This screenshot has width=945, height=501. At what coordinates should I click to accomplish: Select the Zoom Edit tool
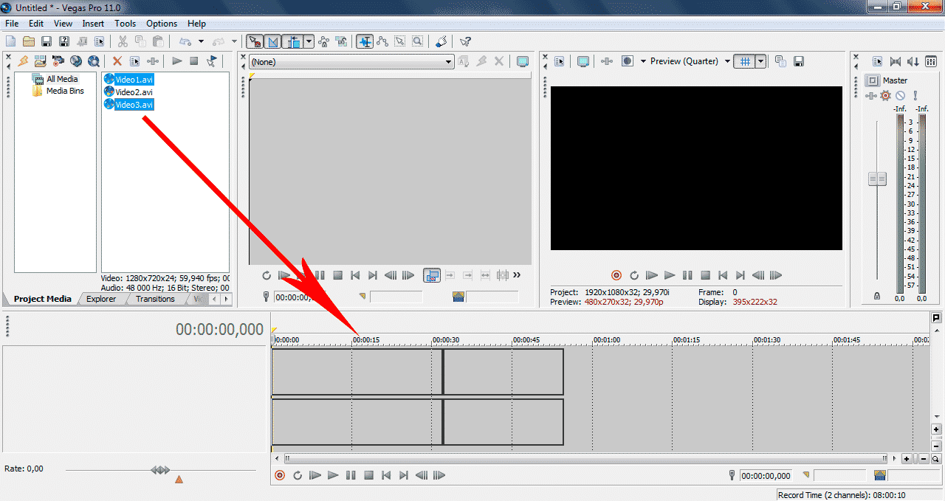tap(418, 41)
